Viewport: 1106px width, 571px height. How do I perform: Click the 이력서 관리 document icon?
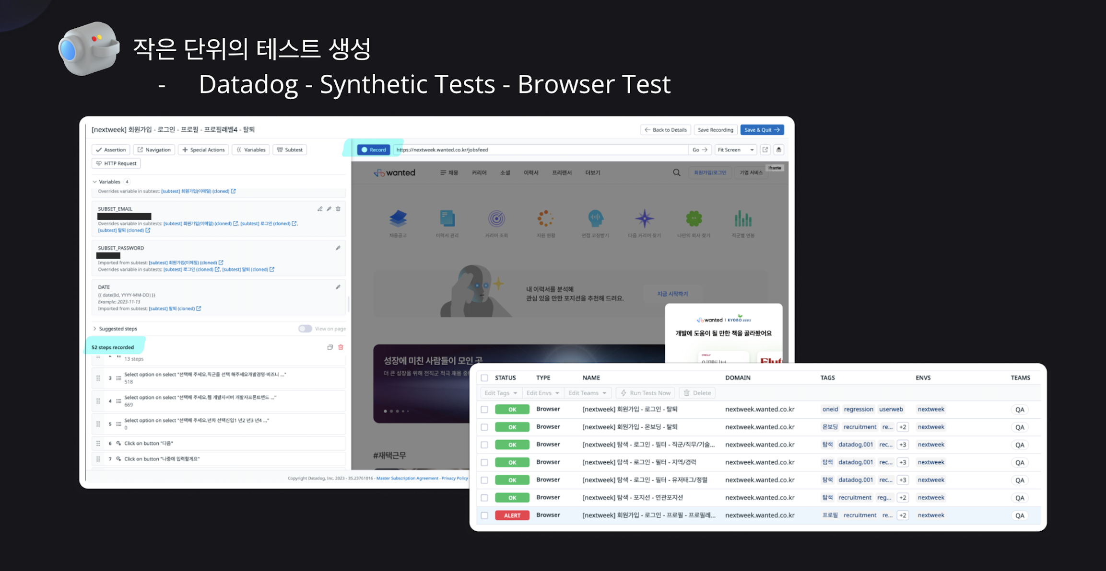click(447, 218)
